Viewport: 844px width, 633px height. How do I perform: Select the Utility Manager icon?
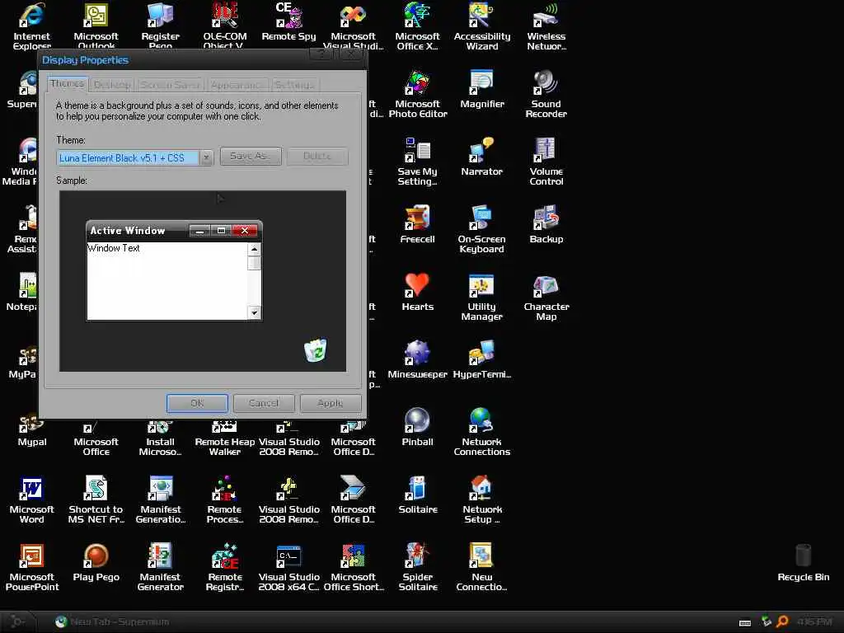481,297
